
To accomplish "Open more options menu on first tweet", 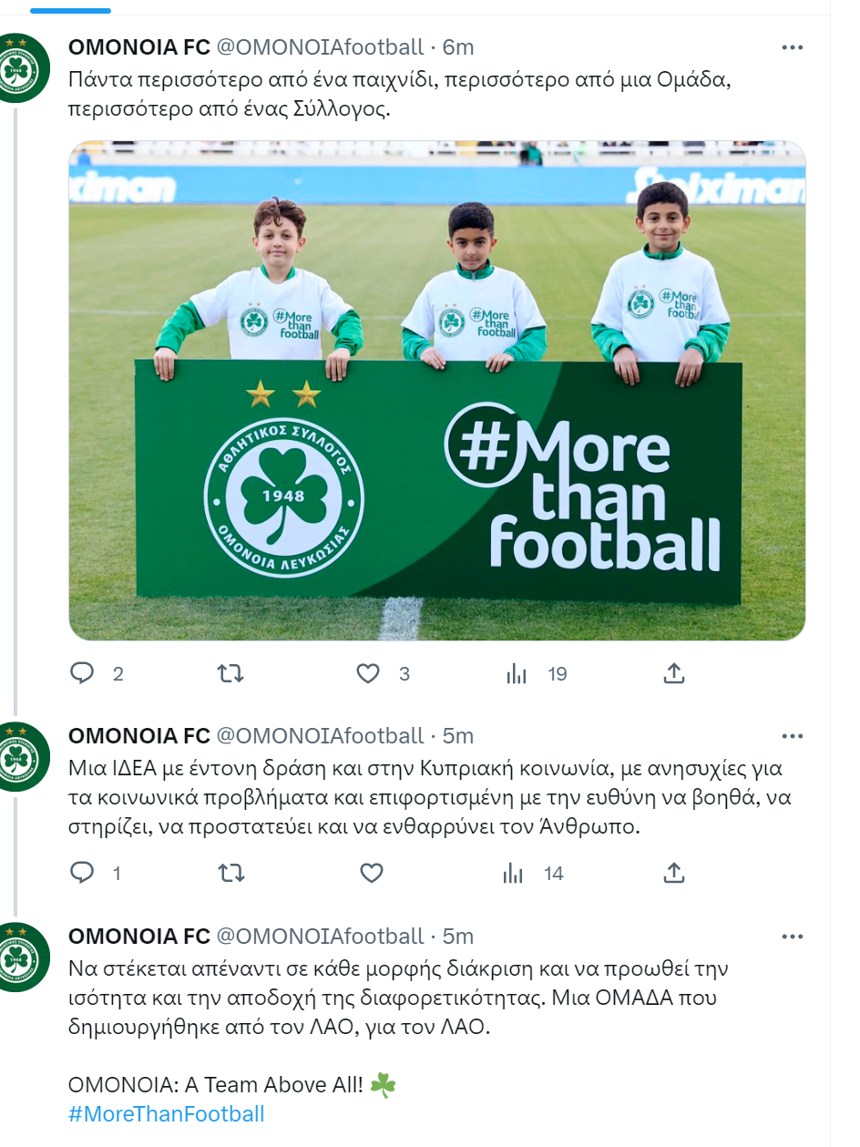I will pos(793,47).
